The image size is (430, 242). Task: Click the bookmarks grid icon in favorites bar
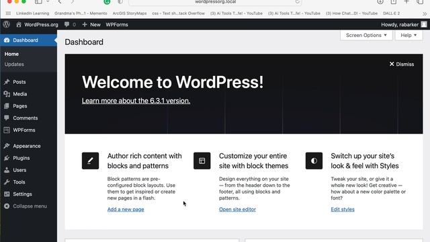[x=8, y=13]
